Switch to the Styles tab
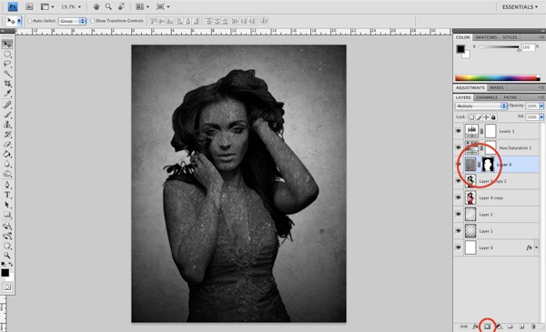 tap(510, 37)
